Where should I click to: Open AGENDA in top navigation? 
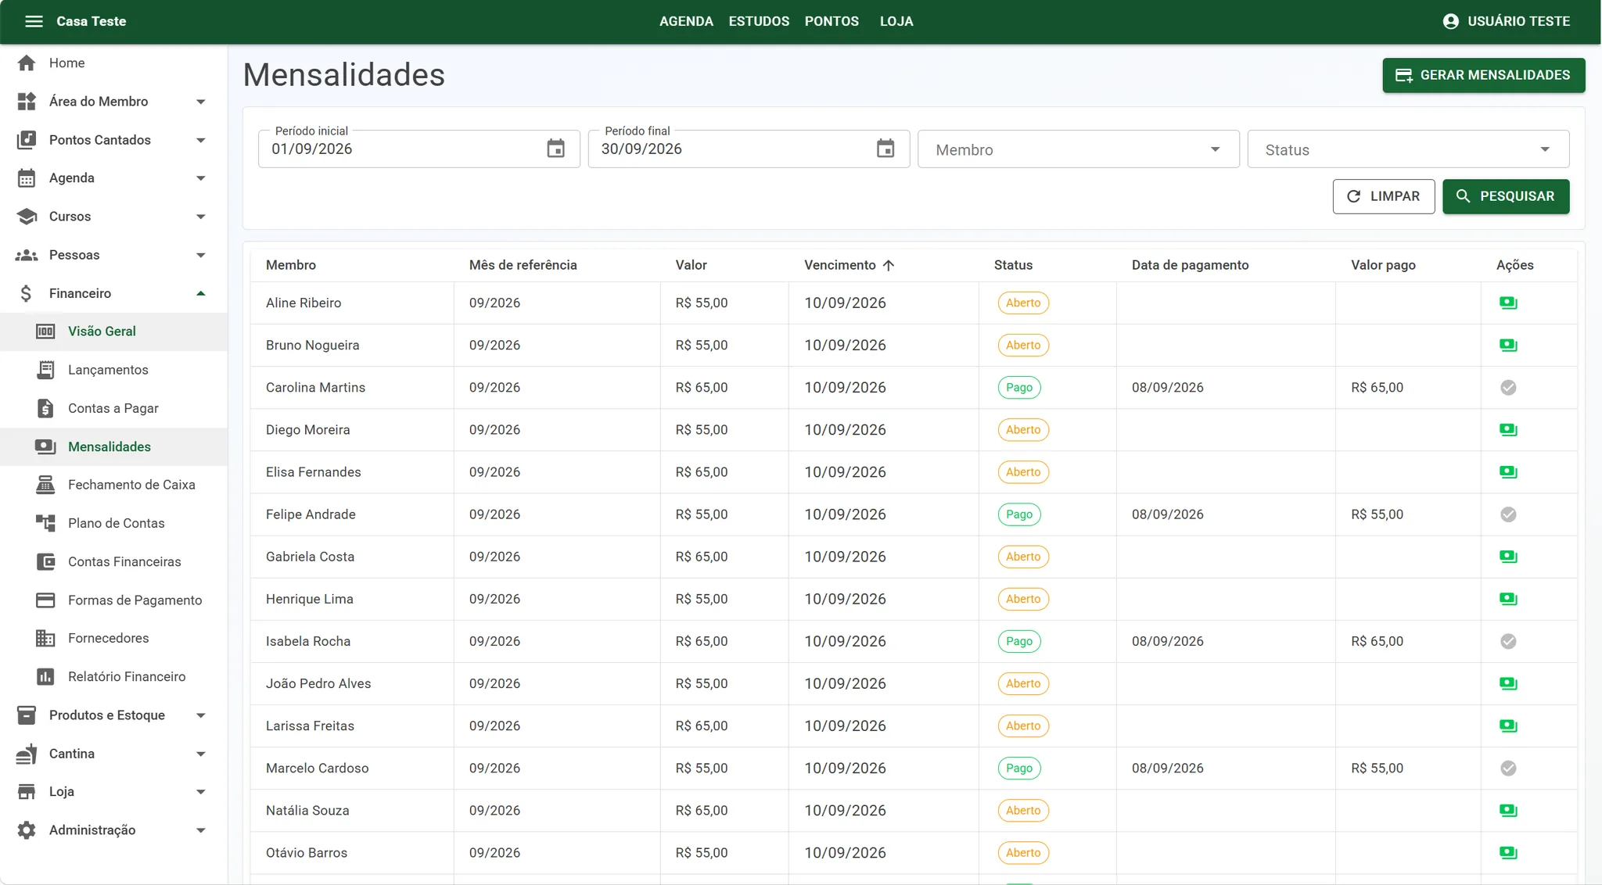(686, 21)
